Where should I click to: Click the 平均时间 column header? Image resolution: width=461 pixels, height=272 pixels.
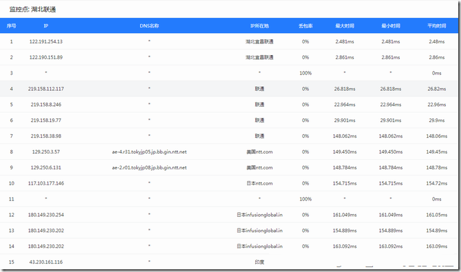[x=437, y=26]
